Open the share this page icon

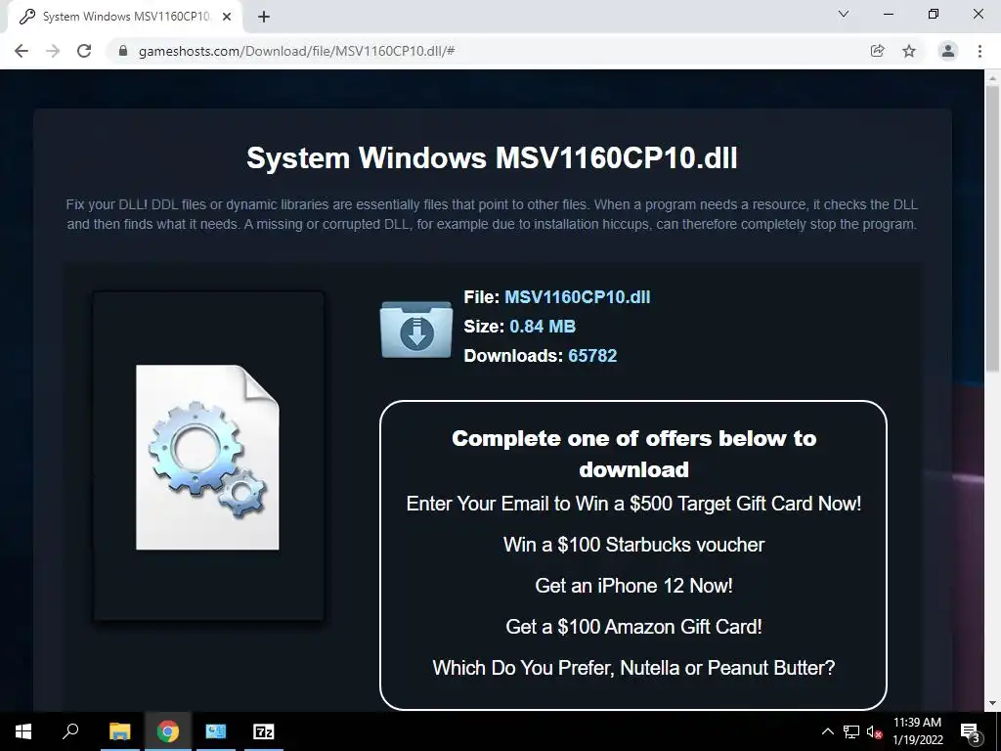878,51
